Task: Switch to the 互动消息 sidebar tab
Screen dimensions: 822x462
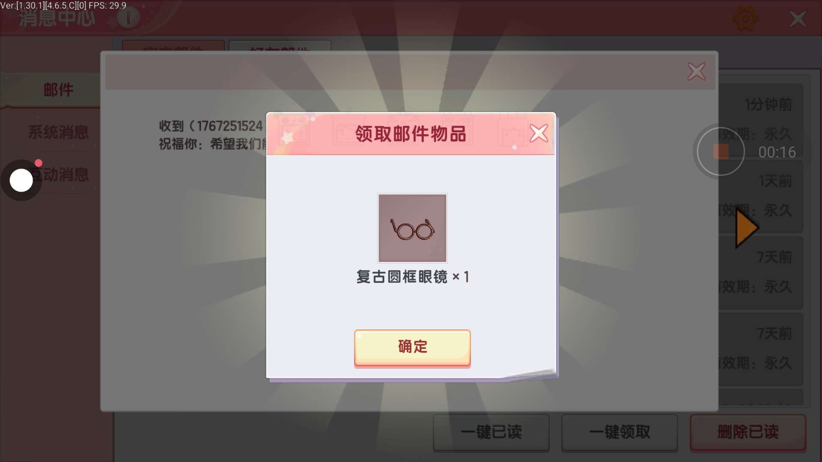Action: click(59, 175)
